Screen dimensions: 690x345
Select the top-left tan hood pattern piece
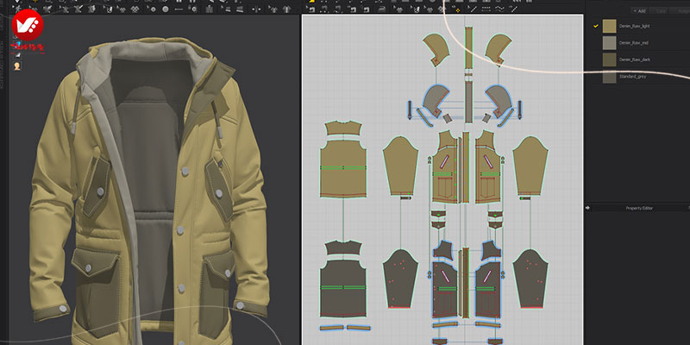(x=436, y=49)
